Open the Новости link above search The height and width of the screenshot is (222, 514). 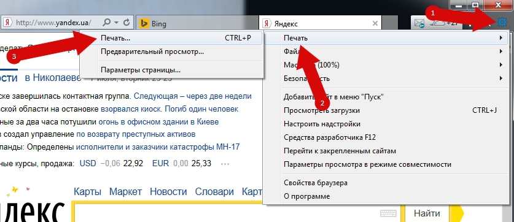[x=168, y=191]
